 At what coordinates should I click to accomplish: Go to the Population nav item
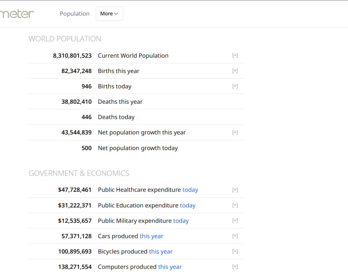(x=75, y=13)
